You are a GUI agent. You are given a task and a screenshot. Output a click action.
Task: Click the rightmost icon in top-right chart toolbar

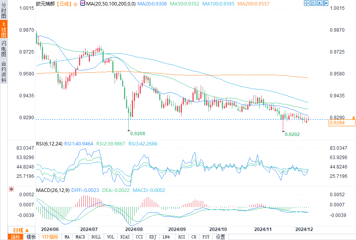[x=325, y=3]
